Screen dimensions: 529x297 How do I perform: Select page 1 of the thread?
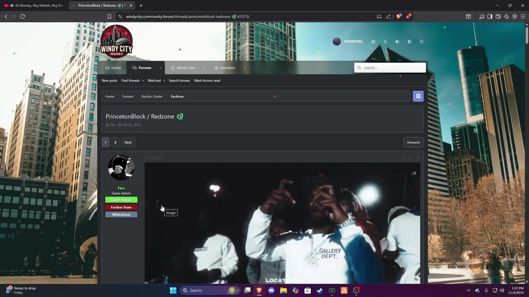coord(105,142)
